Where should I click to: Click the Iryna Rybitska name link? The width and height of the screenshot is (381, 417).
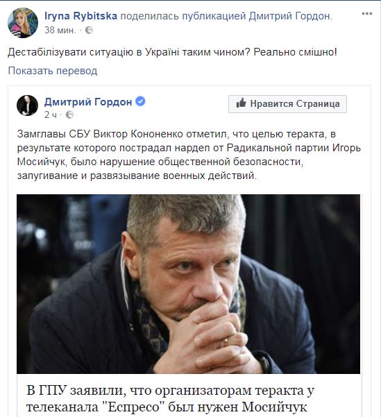point(81,16)
